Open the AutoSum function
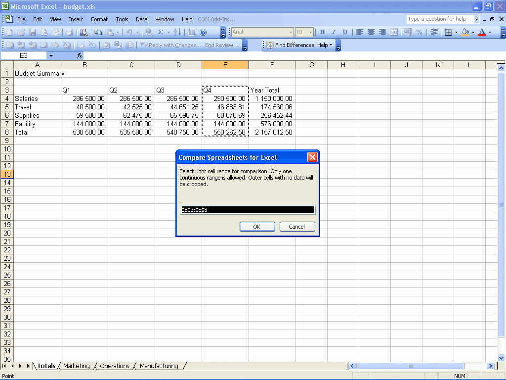 tap(160, 32)
